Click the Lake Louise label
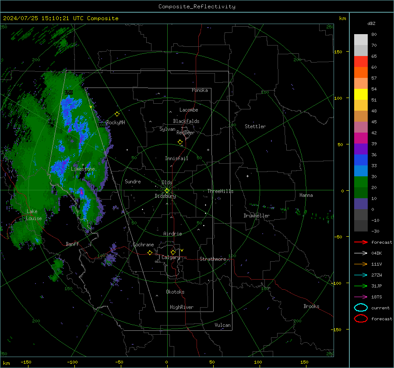 pos(34,215)
